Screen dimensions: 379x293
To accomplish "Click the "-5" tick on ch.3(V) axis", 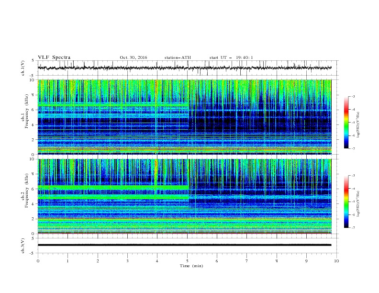I will (33, 253).
